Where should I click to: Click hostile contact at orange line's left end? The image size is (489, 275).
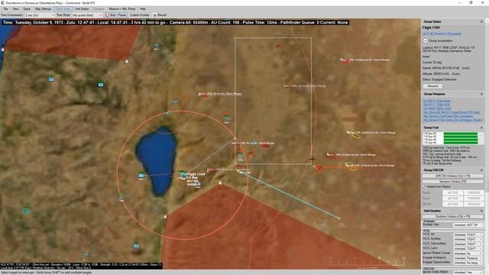318,168
